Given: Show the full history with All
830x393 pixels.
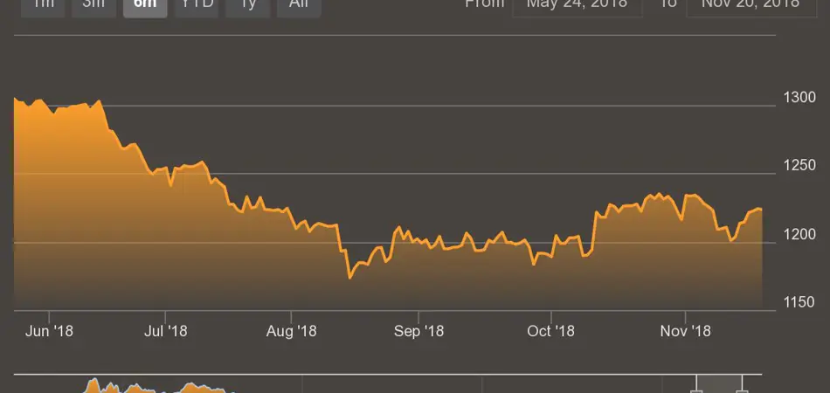Looking at the screenshot, I should [299, 5].
